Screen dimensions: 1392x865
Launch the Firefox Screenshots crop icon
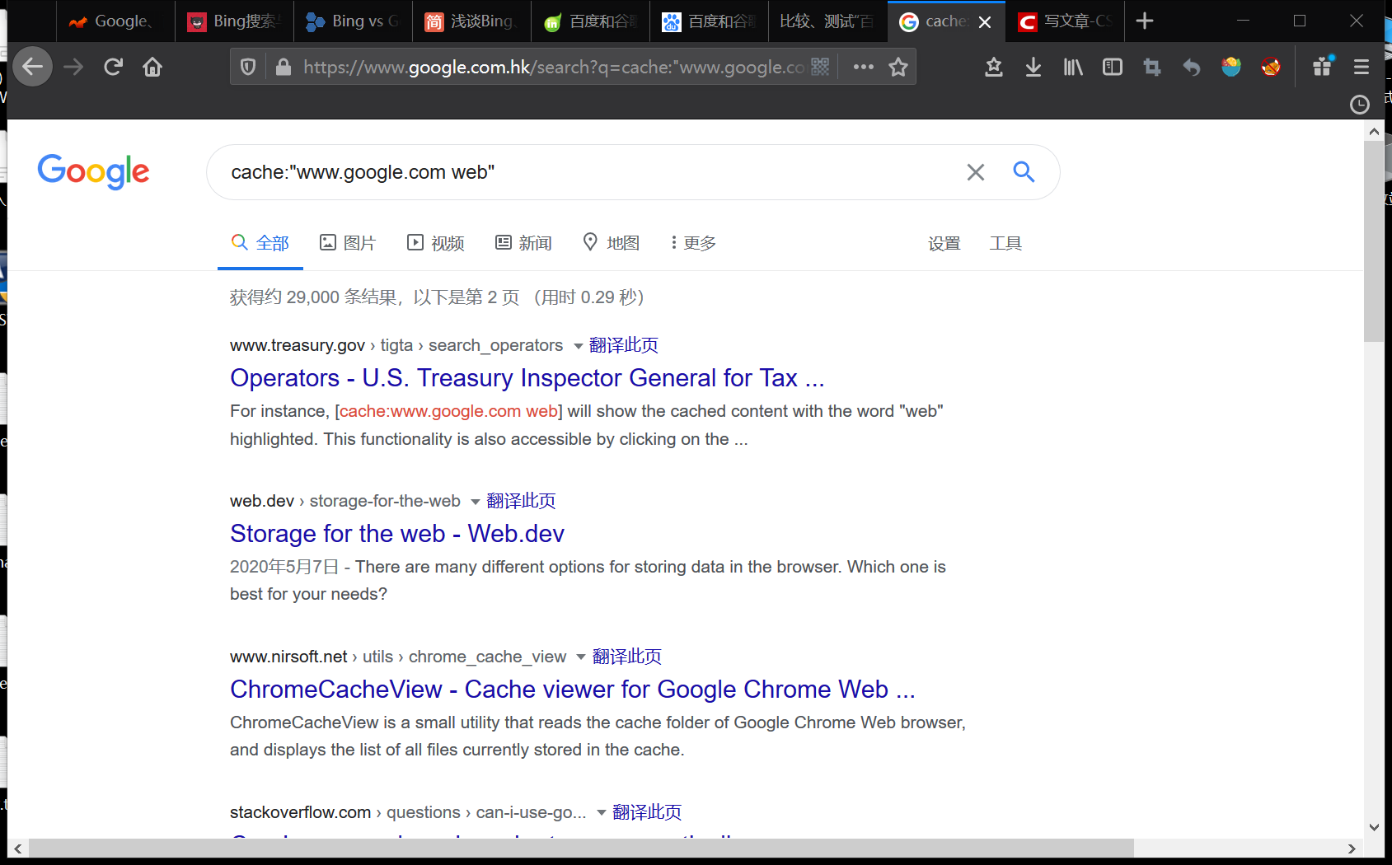coord(1151,67)
